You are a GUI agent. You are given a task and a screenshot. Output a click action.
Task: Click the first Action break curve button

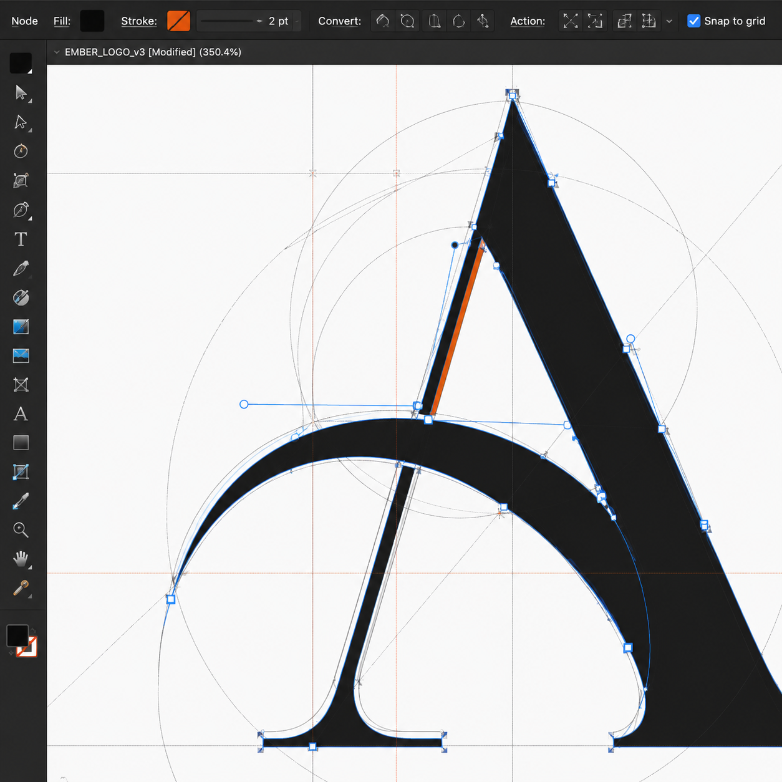(x=570, y=21)
